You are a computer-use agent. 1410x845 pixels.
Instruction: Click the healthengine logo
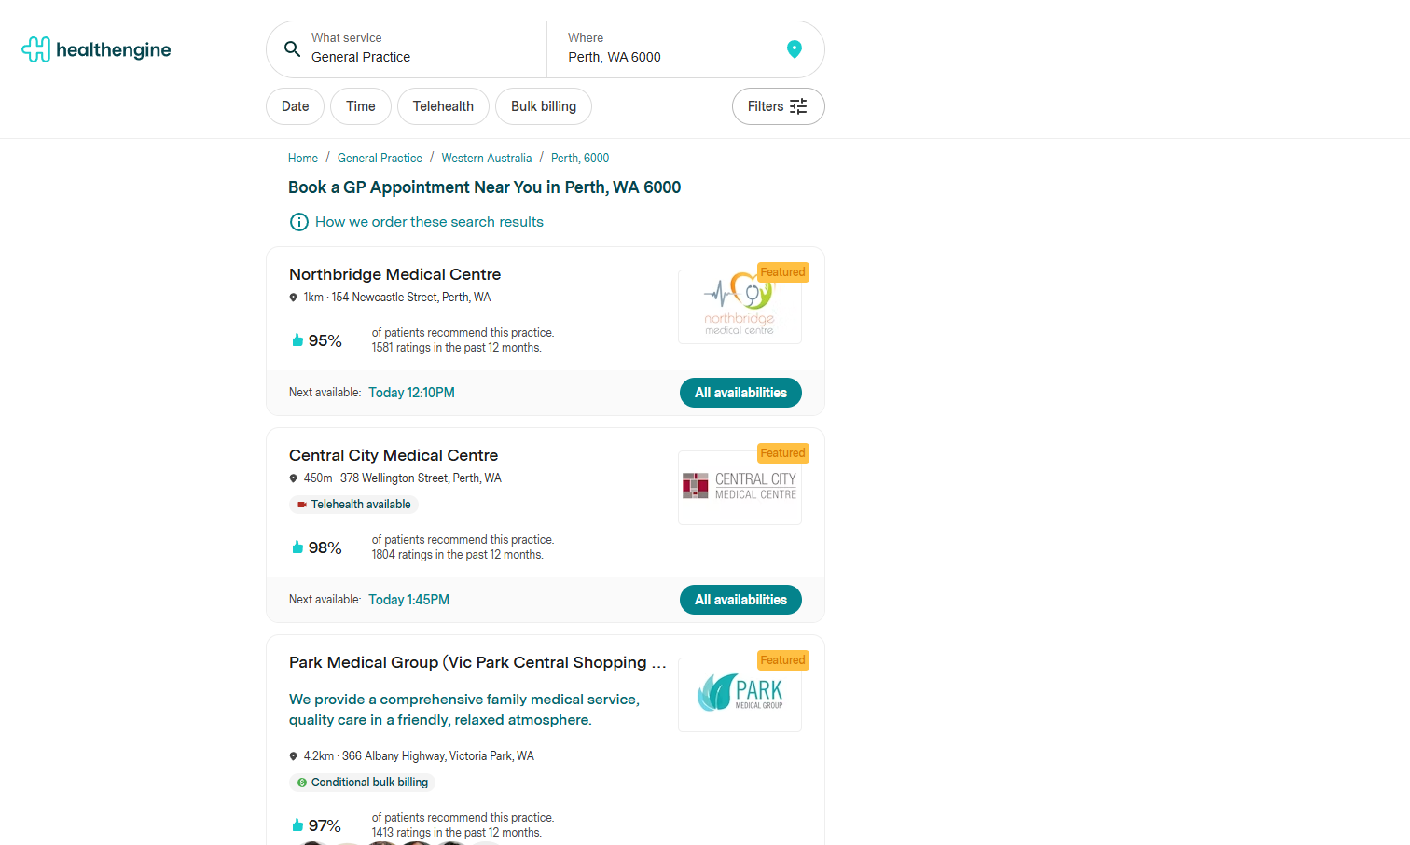point(96,49)
